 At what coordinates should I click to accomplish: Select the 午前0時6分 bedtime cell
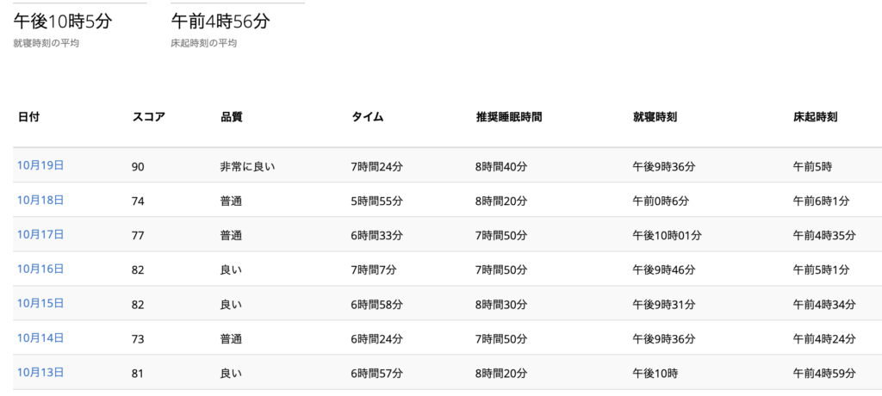(661, 201)
